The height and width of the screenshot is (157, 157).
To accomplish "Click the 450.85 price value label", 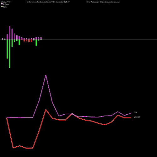I will pos(137,117).
